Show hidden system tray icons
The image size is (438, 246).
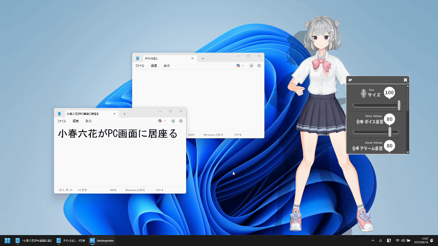click(373, 241)
